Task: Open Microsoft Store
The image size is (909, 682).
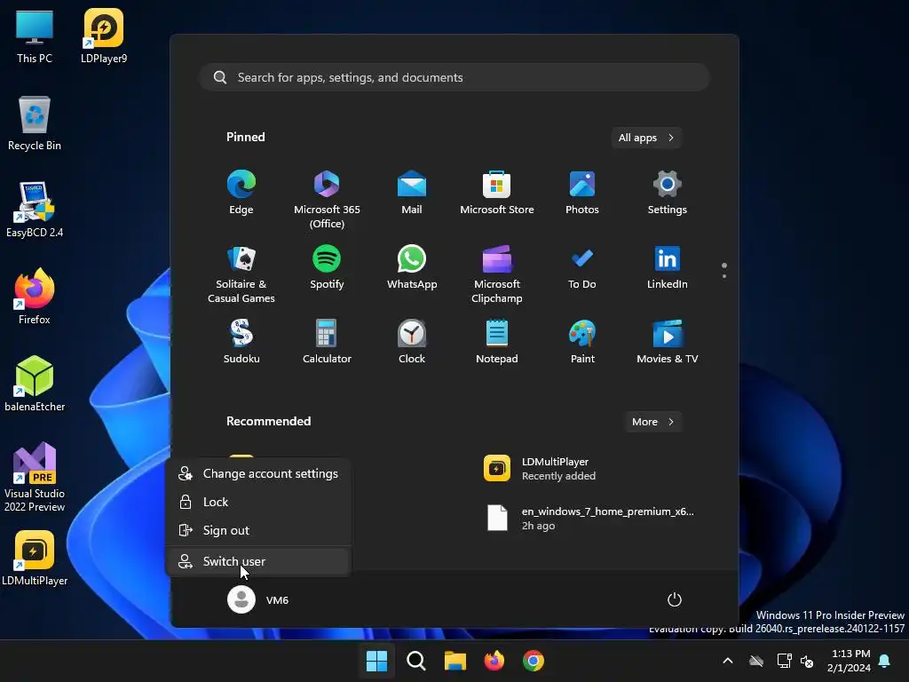Action: tap(497, 193)
